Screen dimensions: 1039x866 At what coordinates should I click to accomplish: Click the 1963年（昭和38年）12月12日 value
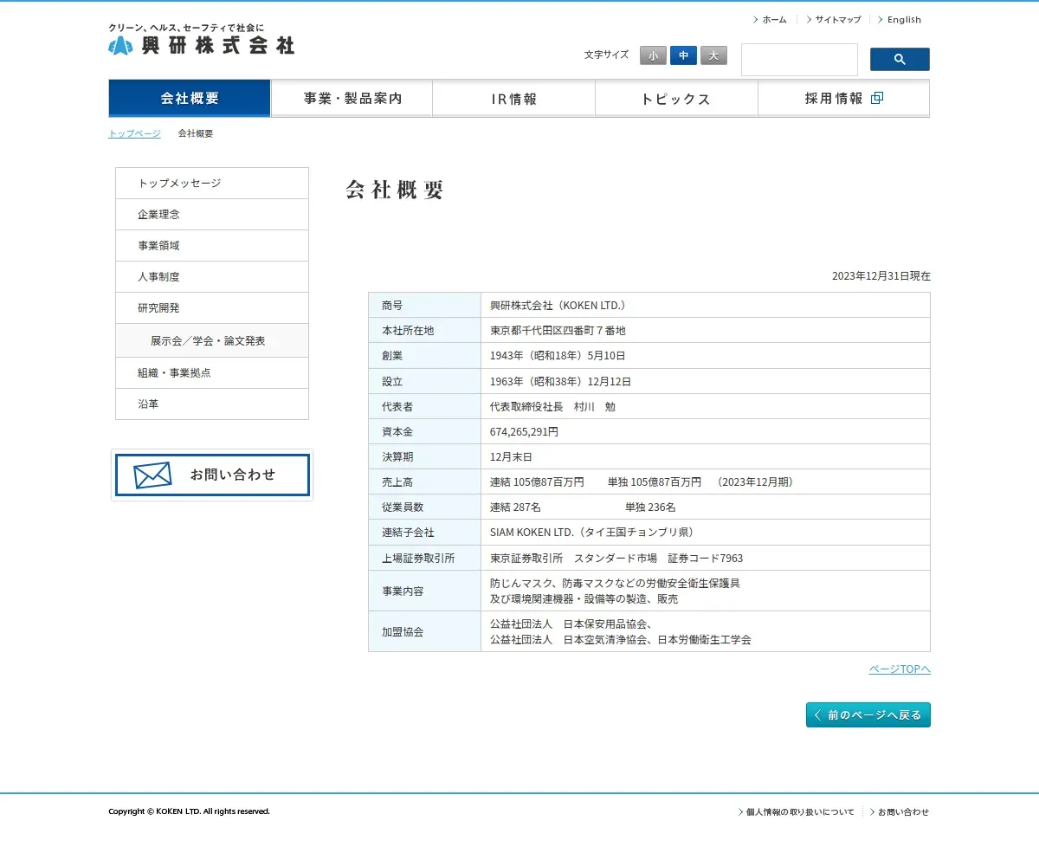coord(561,381)
